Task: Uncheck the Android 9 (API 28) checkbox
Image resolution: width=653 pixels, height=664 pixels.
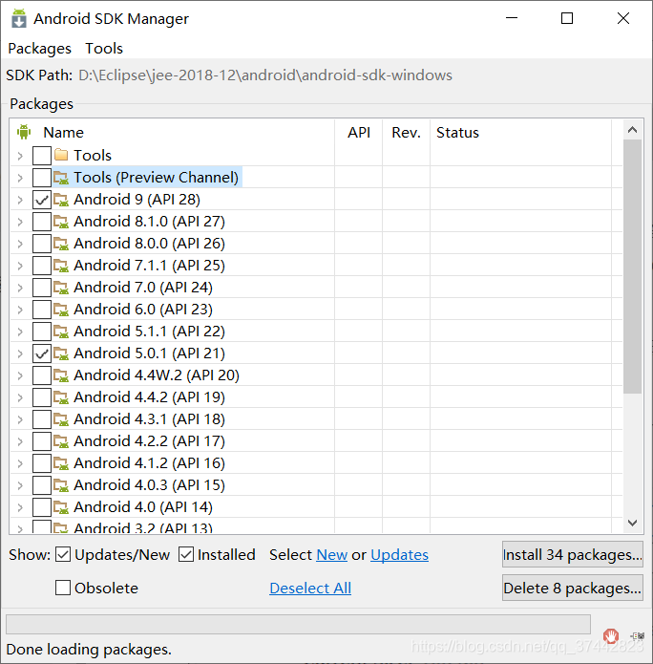Action: (42, 200)
